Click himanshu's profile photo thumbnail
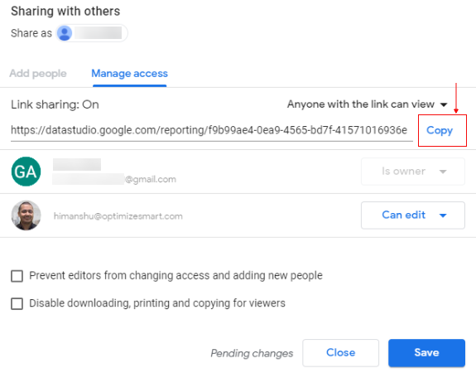 point(26,216)
